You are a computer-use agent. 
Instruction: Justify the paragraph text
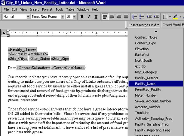(126, 17)
